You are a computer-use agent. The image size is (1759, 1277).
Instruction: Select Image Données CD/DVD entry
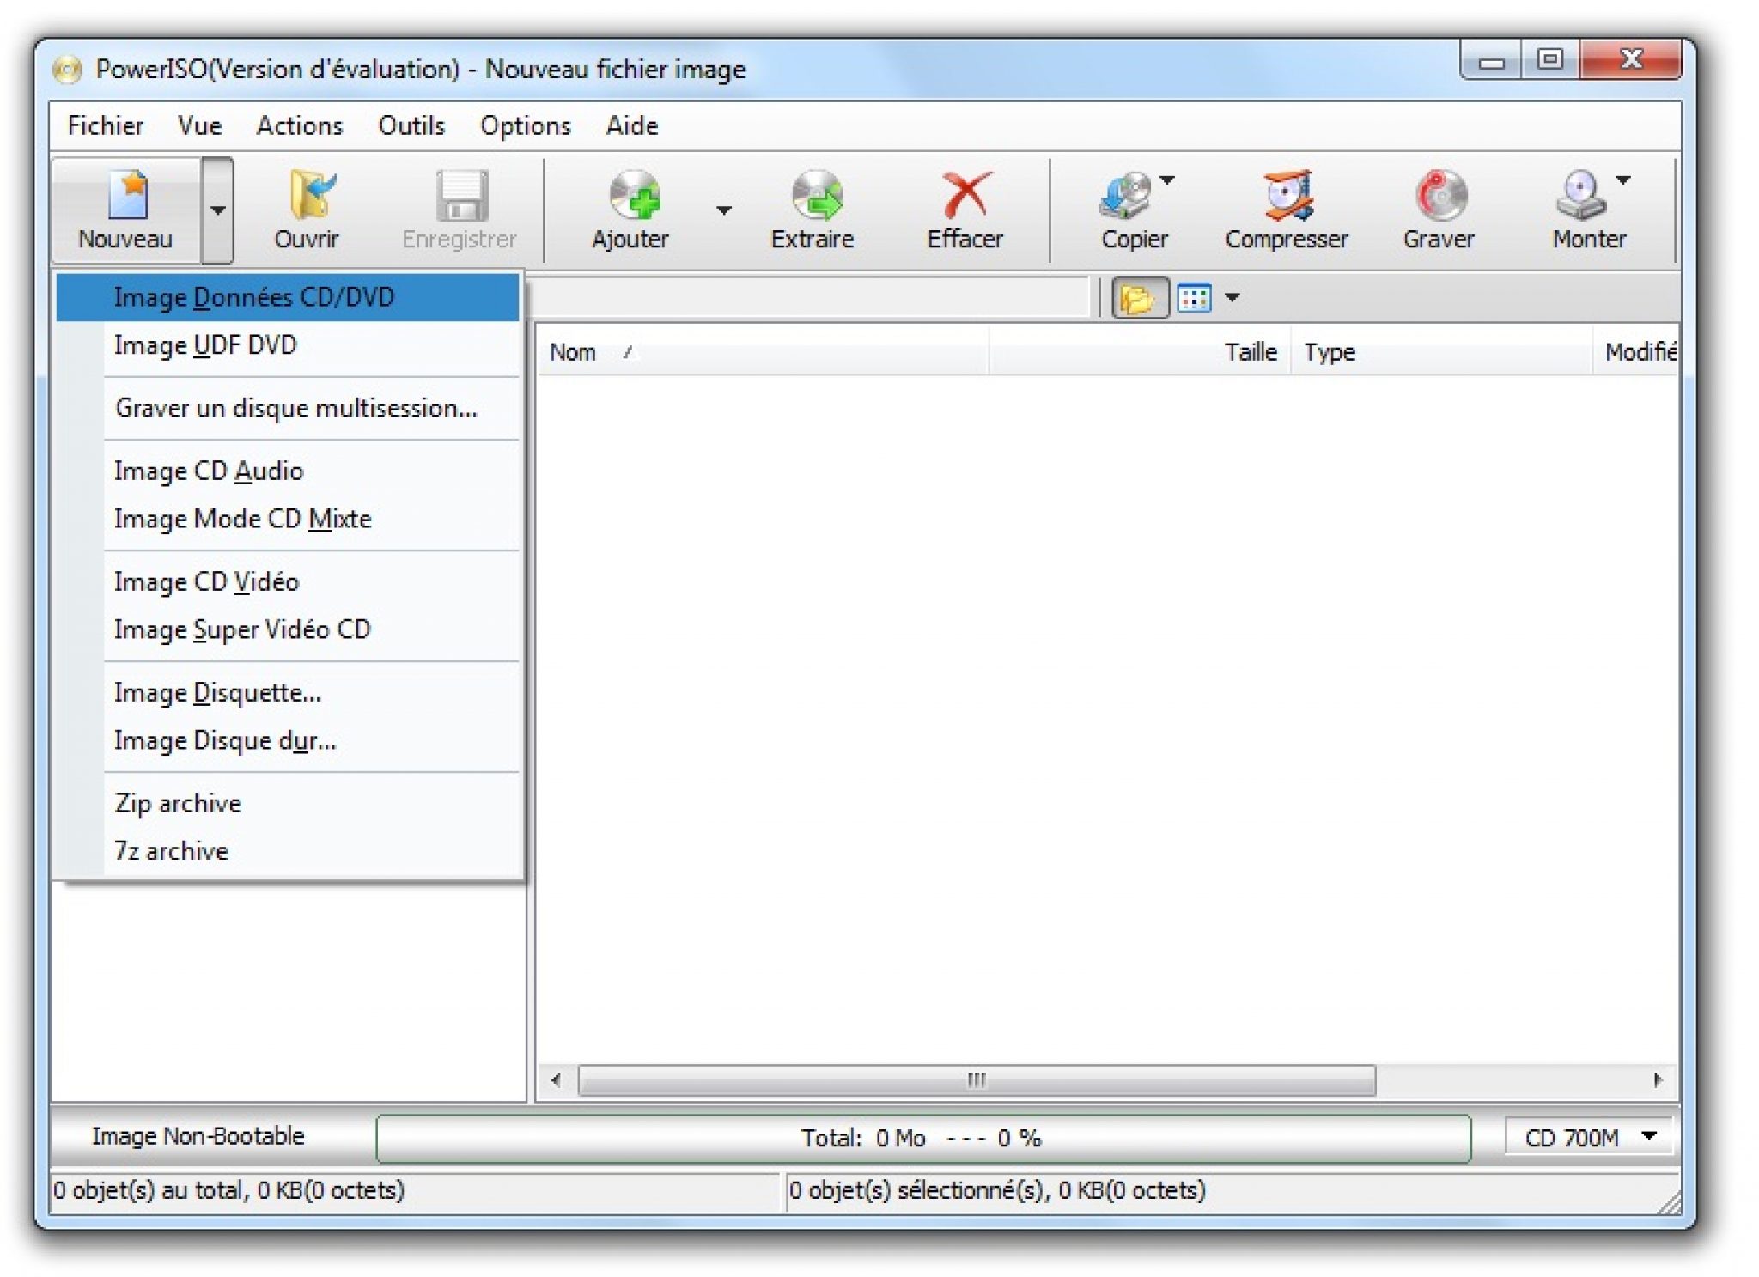pyautogui.click(x=288, y=297)
